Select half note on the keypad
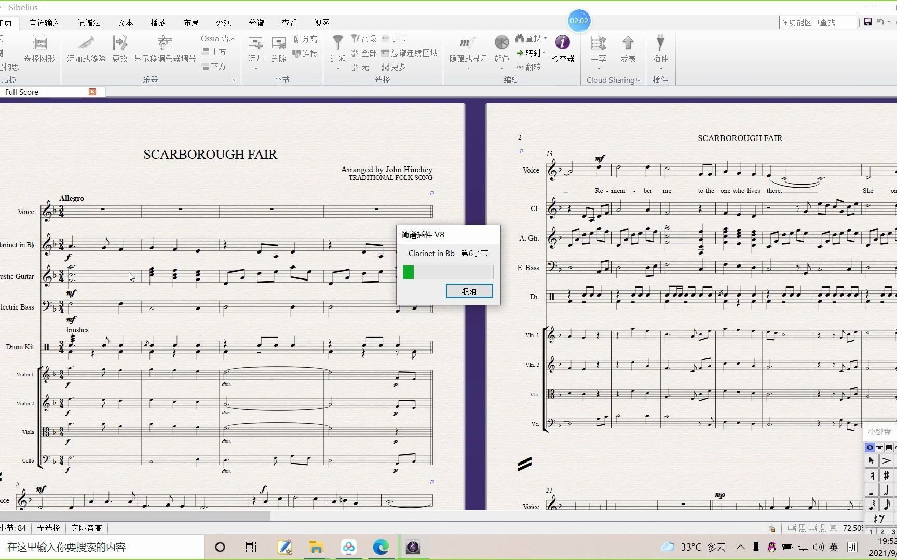 (x=886, y=489)
